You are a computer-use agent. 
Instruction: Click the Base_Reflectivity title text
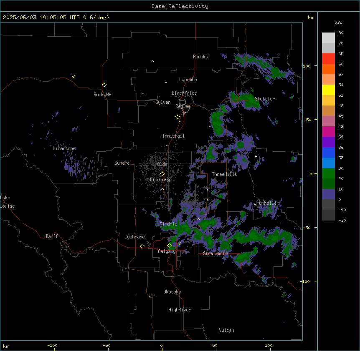tap(180, 6)
